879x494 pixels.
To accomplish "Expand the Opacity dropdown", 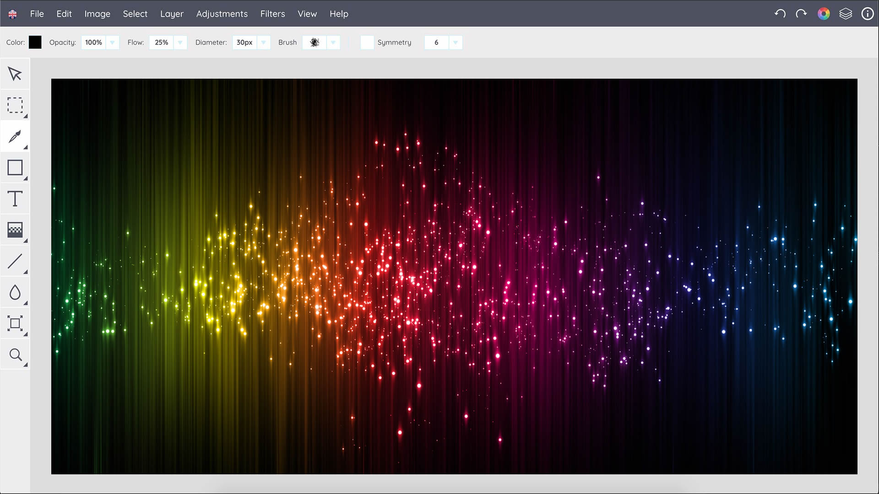I will 112,43.
